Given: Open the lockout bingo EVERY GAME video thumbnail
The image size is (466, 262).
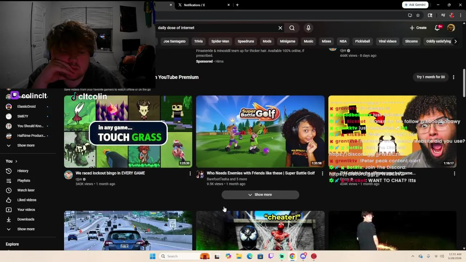Looking at the screenshot, I should coord(128,131).
